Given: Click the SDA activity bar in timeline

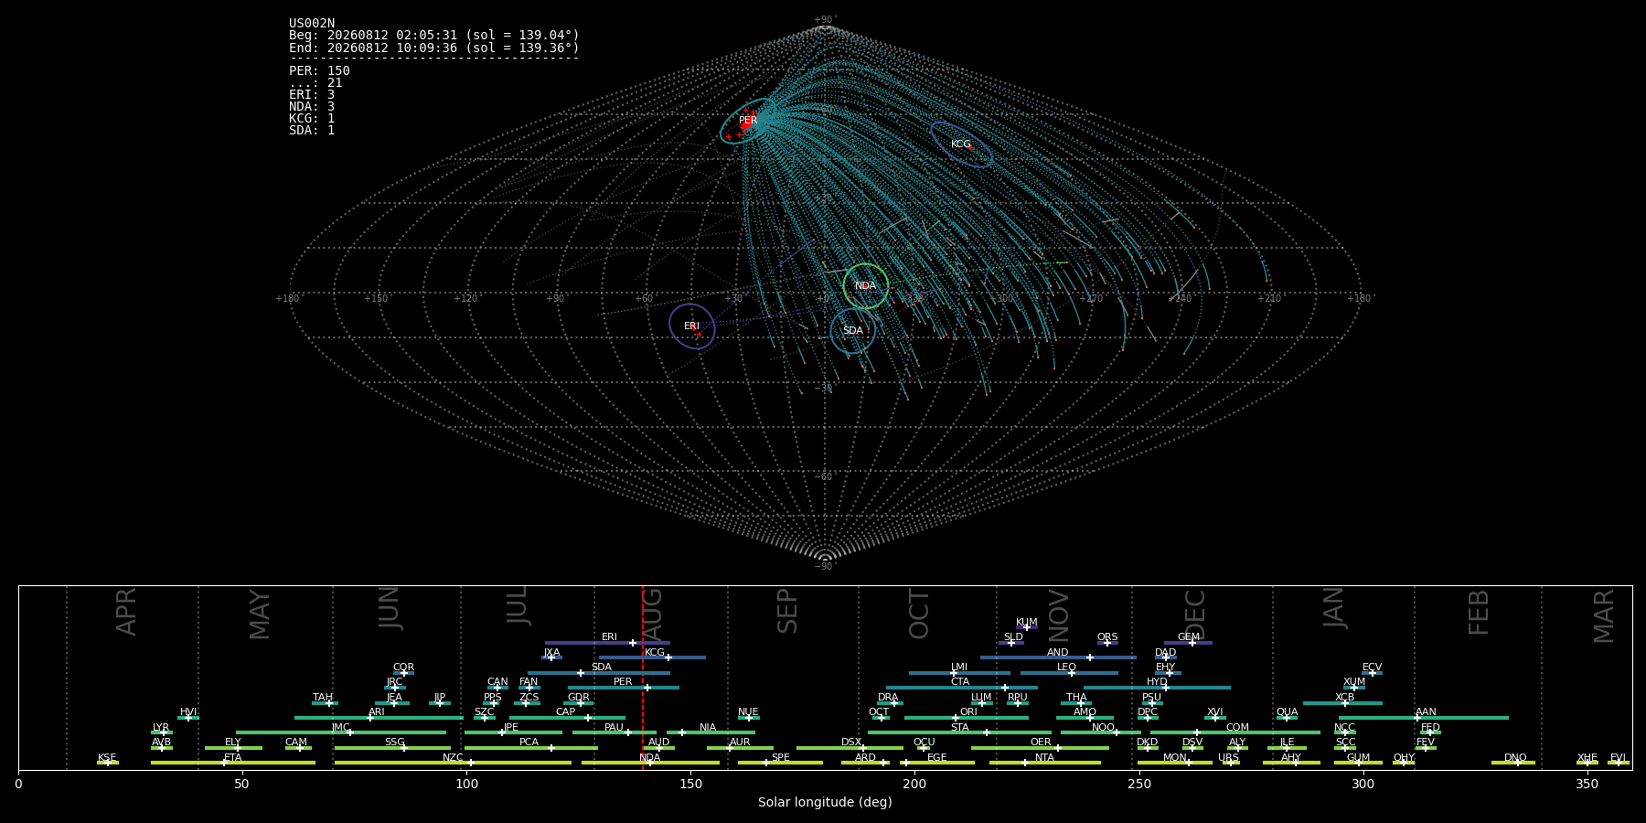Looking at the screenshot, I should pyautogui.click(x=598, y=673).
